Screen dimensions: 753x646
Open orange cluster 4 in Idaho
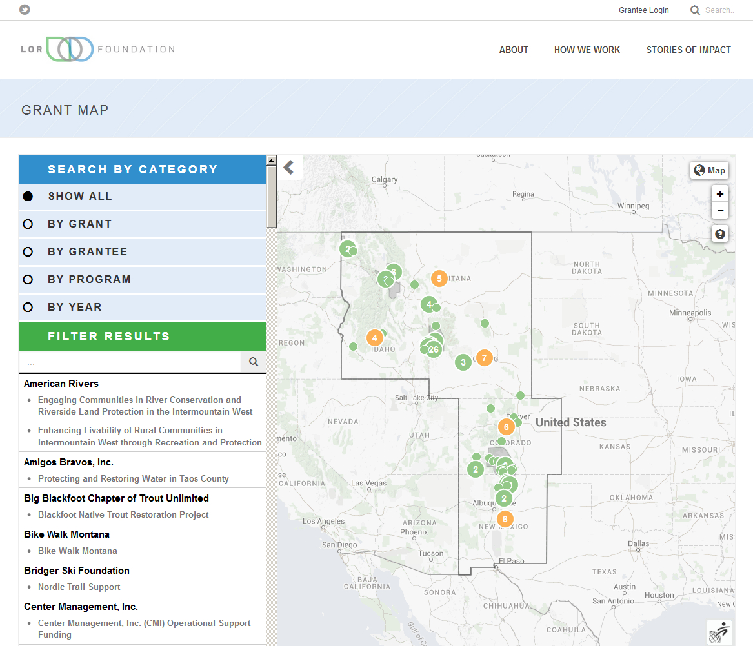click(375, 338)
